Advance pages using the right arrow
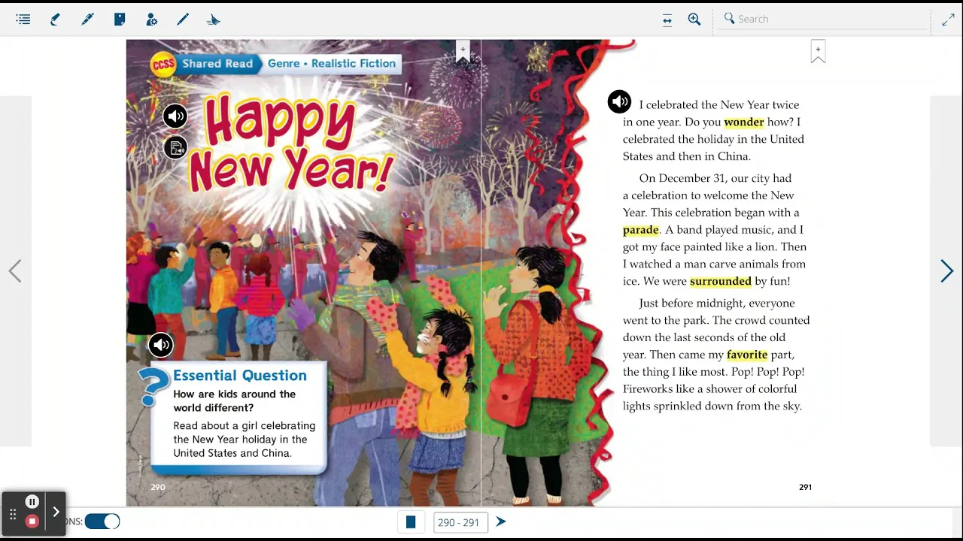963x541 pixels. coord(946,270)
